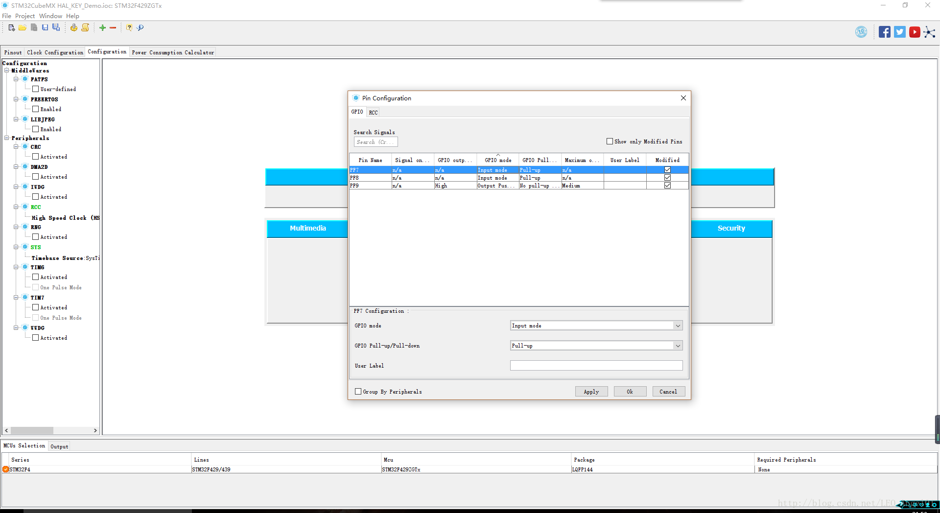Viewport: 940px width, 513px height.
Task: Click the green plus toolbar icon
Action: tap(102, 28)
